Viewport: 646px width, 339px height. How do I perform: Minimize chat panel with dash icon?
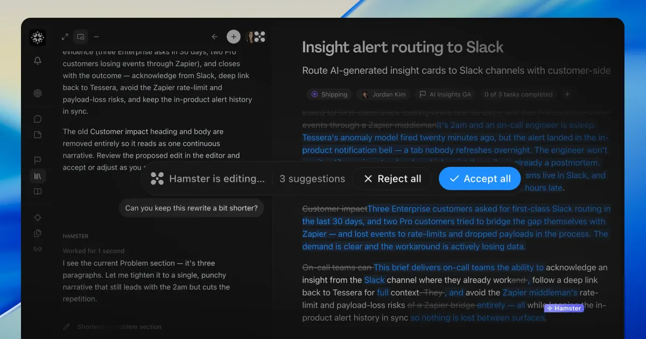[x=96, y=37]
